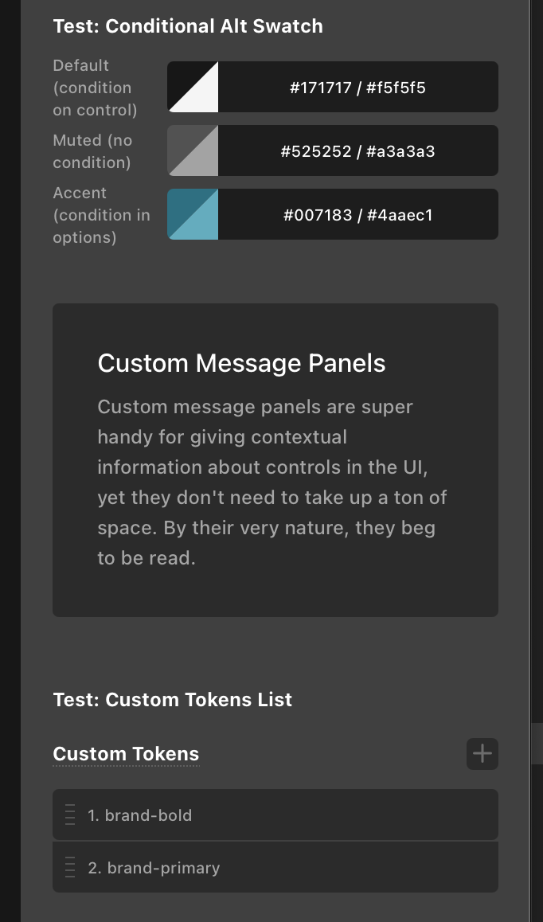This screenshot has height=922, width=543.
Task: Click the underlined Custom Tokens label
Action: [x=126, y=754]
